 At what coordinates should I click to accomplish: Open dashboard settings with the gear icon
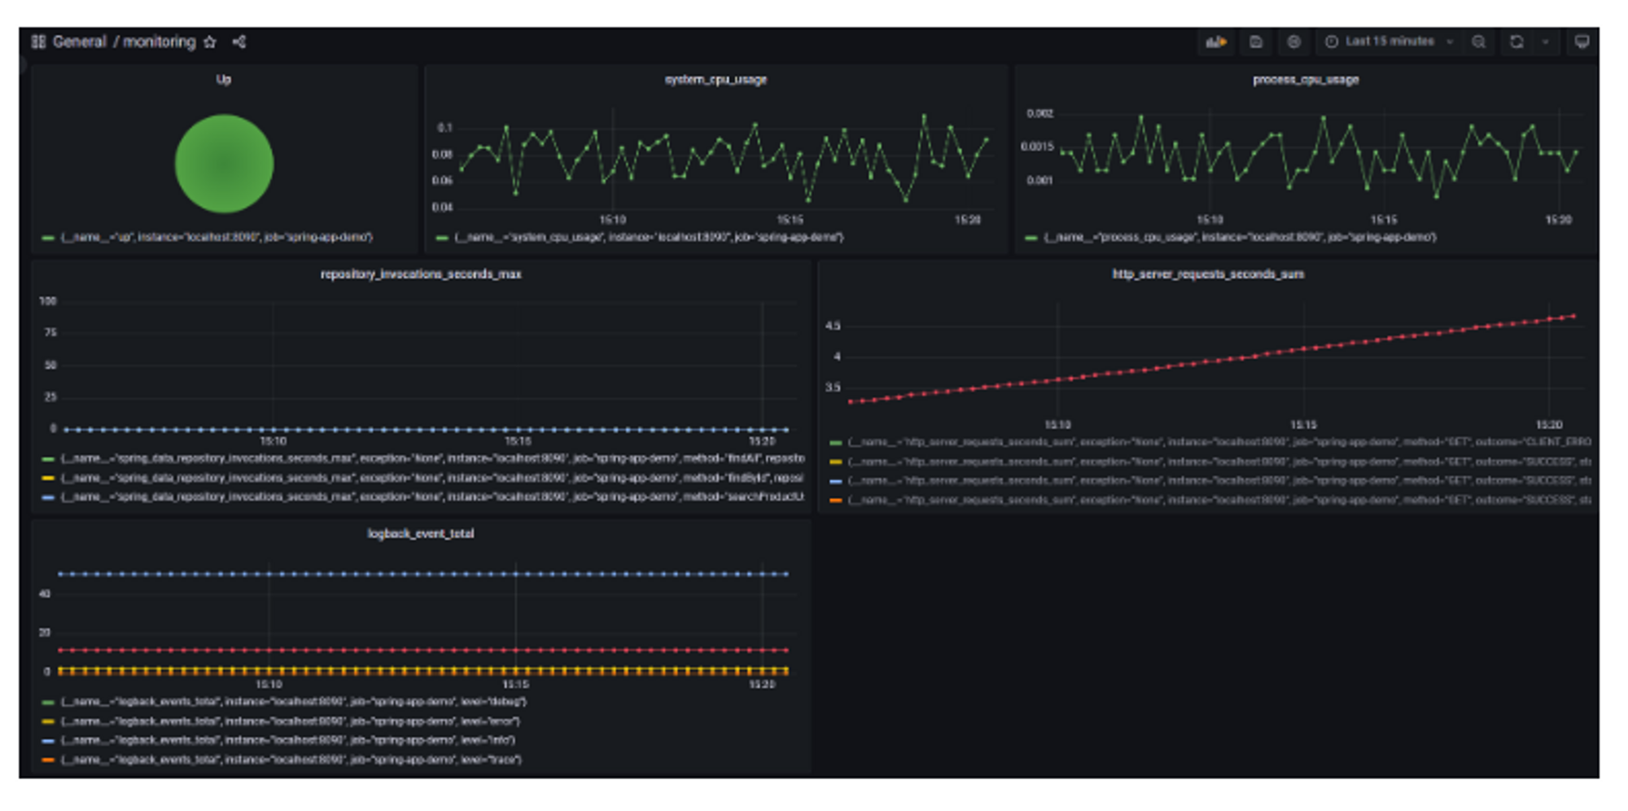coord(1294,42)
